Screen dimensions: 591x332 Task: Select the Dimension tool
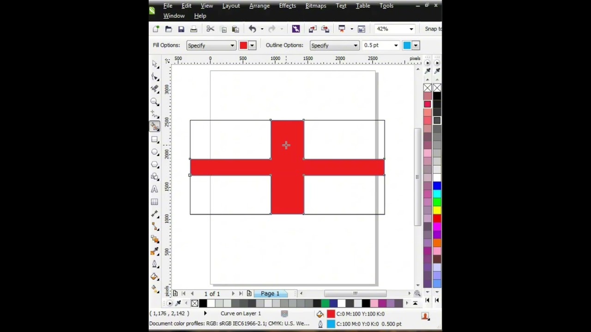tap(155, 214)
